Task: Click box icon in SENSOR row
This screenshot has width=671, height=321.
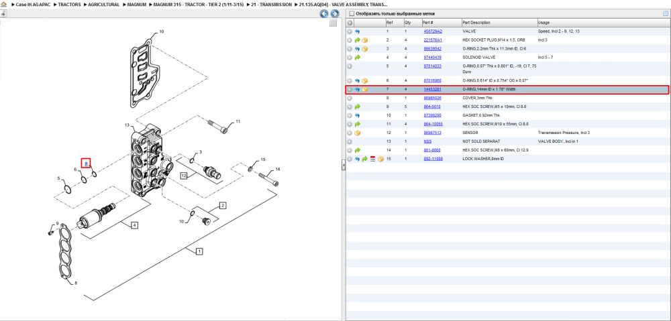Action: [358, 133]
